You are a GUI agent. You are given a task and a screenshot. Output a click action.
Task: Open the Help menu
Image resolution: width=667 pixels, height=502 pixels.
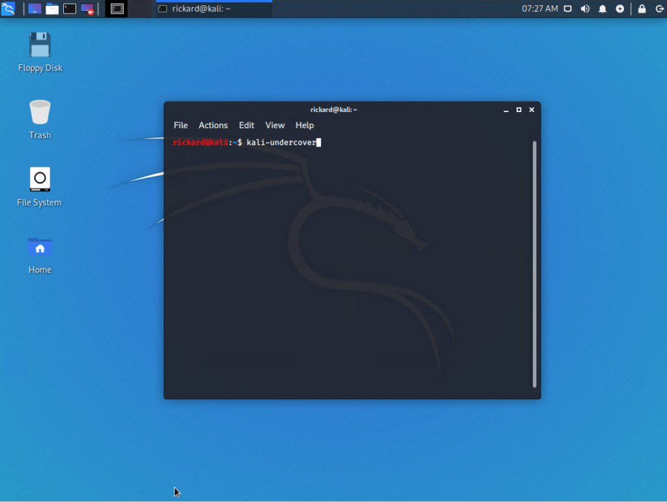304,125
